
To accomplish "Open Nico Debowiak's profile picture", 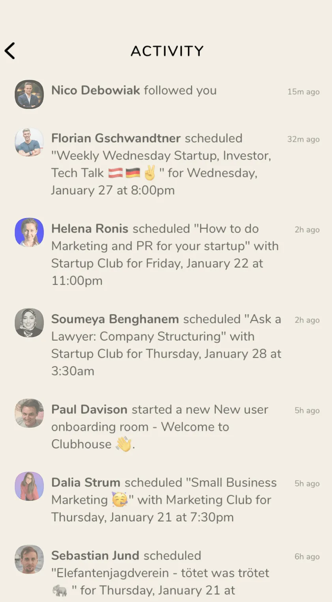I will pos(29,95).
